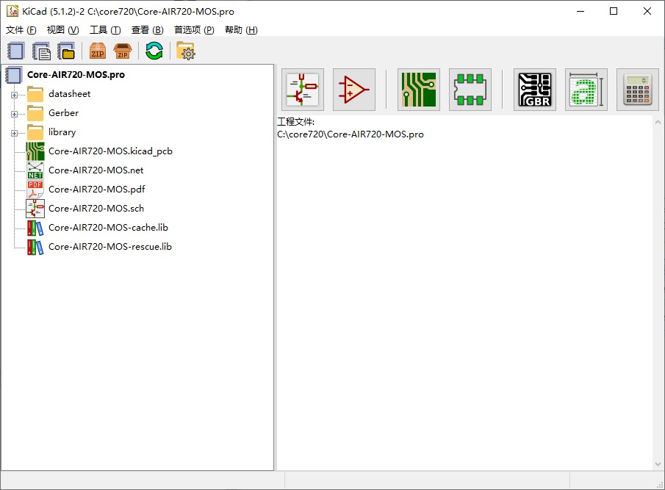Click the schematic icon of the .sch file

35,209
